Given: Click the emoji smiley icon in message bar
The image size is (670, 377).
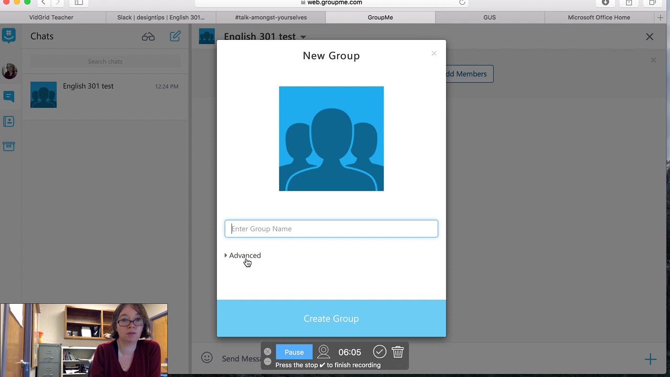Looking at the screenshot, I should click(x=207, y=358).
